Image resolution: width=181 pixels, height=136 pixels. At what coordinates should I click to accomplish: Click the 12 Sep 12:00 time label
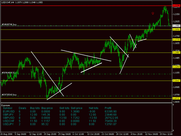pos(36,134)
